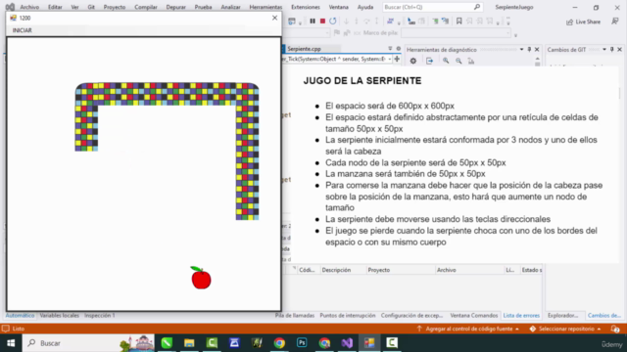Switch to the Configuración de excep... tab
Screen dimensions: 627x352
pos(411,315)
